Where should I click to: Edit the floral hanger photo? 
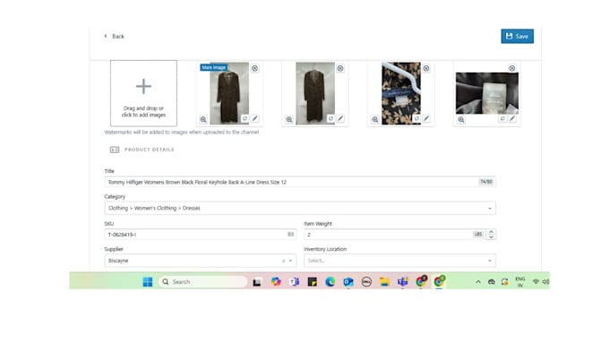(426, 118)
